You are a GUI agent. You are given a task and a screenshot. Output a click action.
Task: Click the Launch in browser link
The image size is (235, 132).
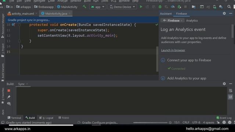coord(173,50)
